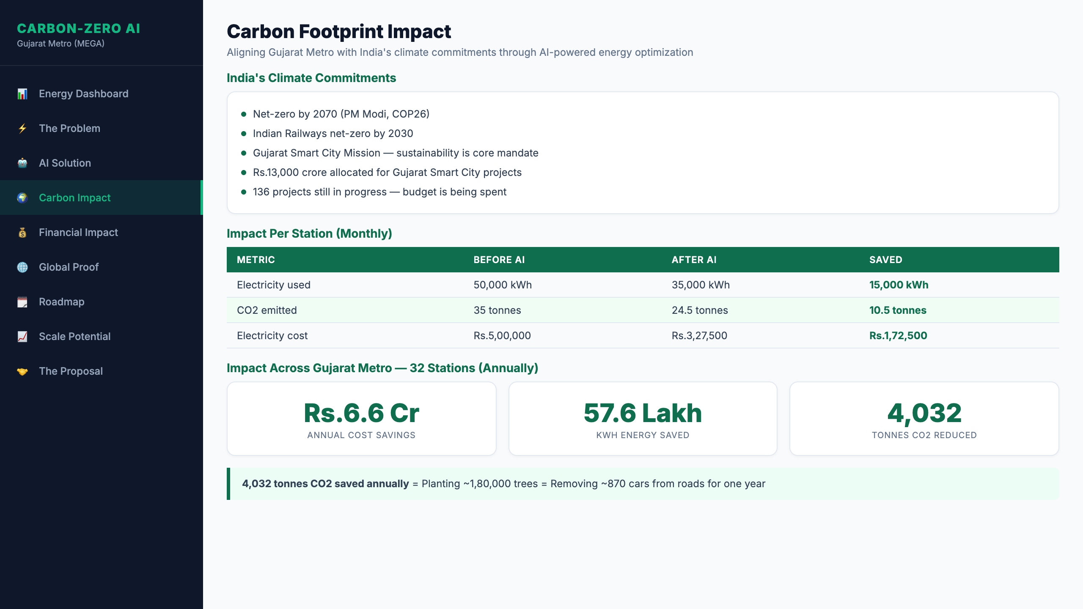Navigate to The Proposal section
Screen dimensions: 1083x609
(x=70, y=371)
